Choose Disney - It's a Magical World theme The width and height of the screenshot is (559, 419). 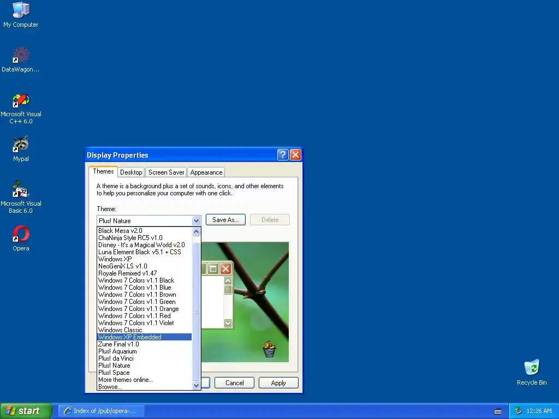click(144, 245)
